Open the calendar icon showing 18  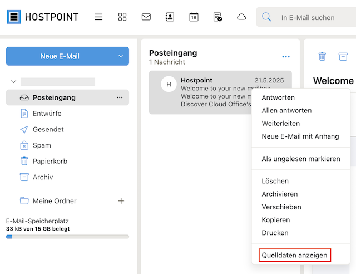[x=194, y=17]
